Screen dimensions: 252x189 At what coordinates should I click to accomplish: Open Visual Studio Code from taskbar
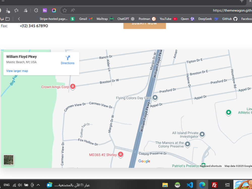pyautogui.click(x=190, y=185)
